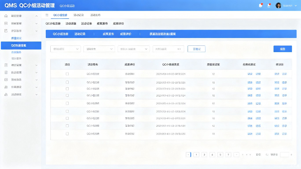This screenshot has height=169, width=301.
Task: Click the home icon in the sidebar
Action: (6, 16)
